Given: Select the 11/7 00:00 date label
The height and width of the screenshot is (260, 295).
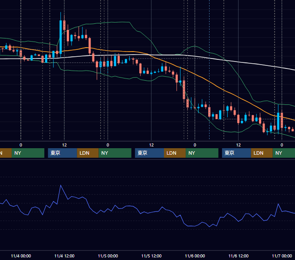Looking at the screenshot, I should tap(282, 256).
